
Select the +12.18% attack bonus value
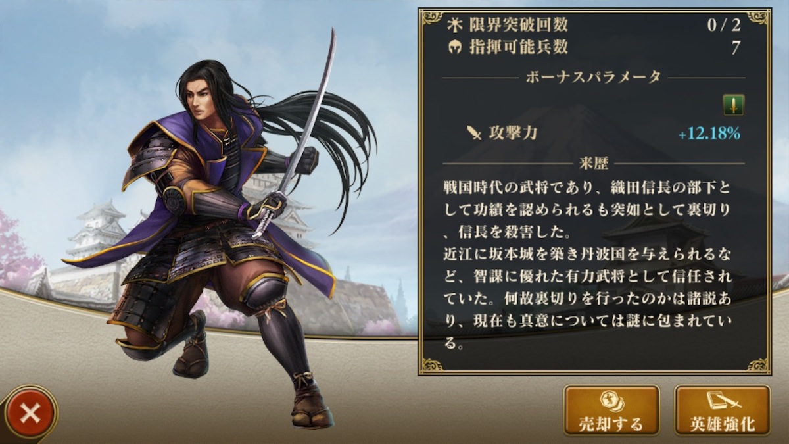[x=709, y=134]
